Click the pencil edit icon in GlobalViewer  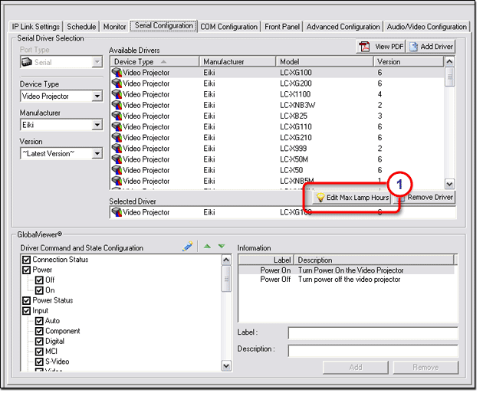pos(188,247)
